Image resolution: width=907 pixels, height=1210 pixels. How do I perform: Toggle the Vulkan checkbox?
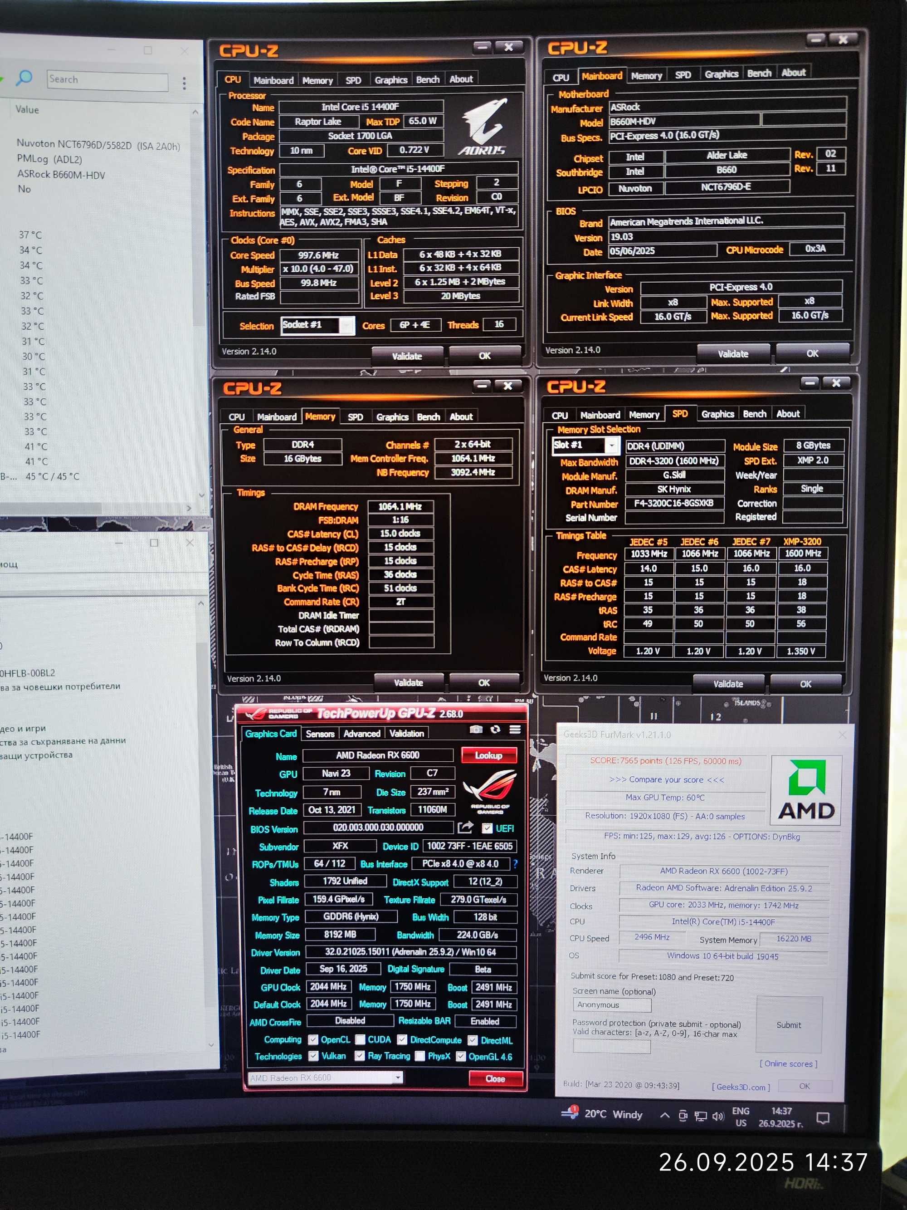[313, 1055]
